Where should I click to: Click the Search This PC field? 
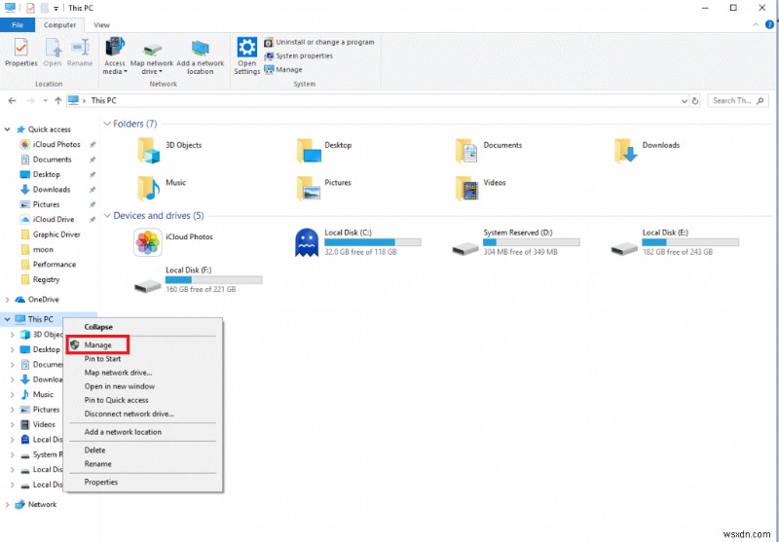[x=738, y=101]
